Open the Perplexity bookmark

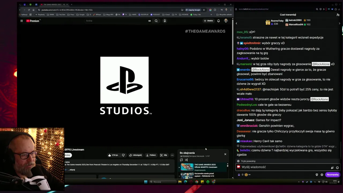pos(40,15)
